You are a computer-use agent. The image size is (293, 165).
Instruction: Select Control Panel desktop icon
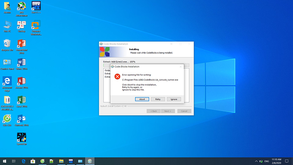7,64
